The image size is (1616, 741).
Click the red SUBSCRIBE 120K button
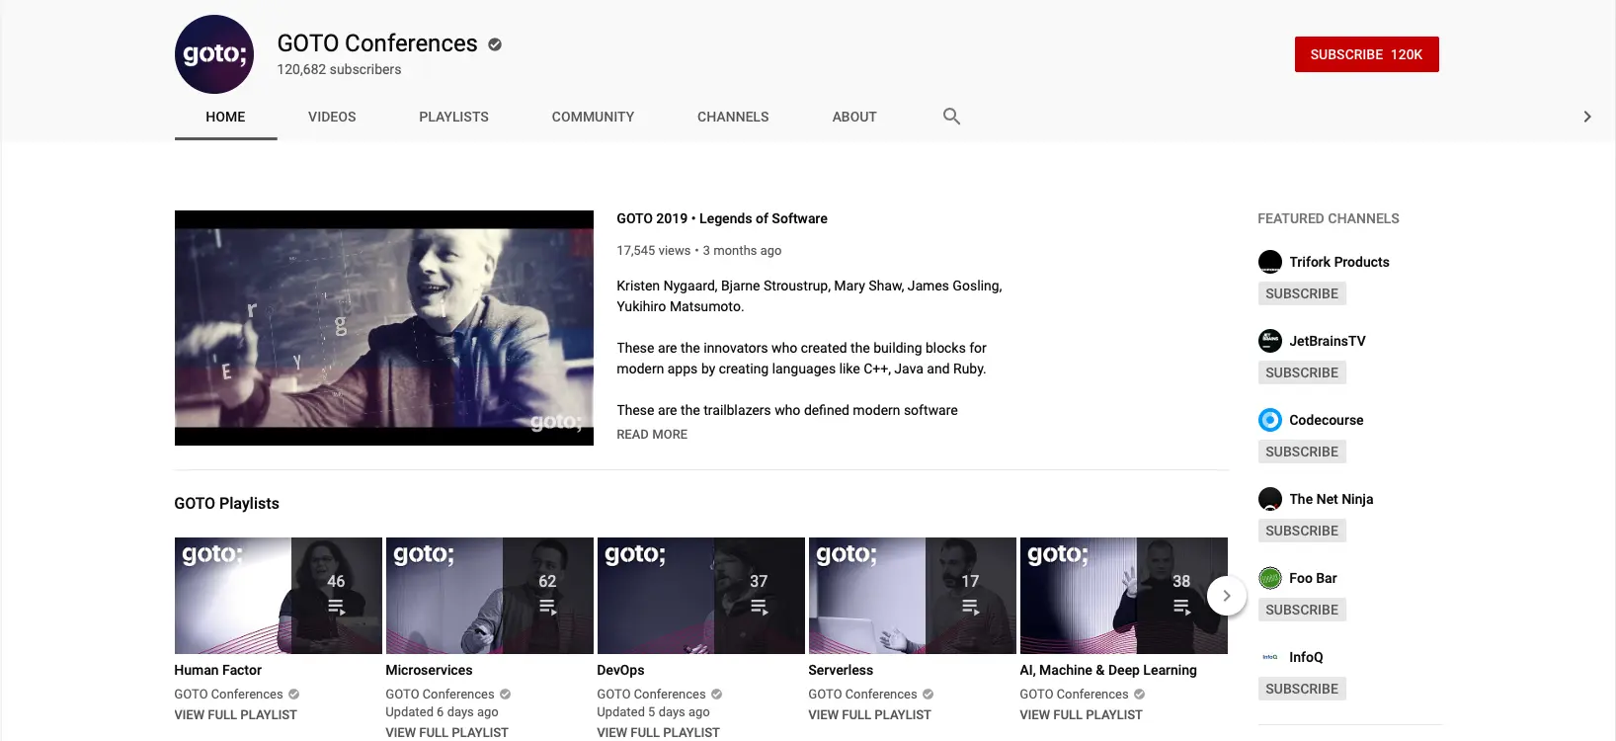(1366, 54)
